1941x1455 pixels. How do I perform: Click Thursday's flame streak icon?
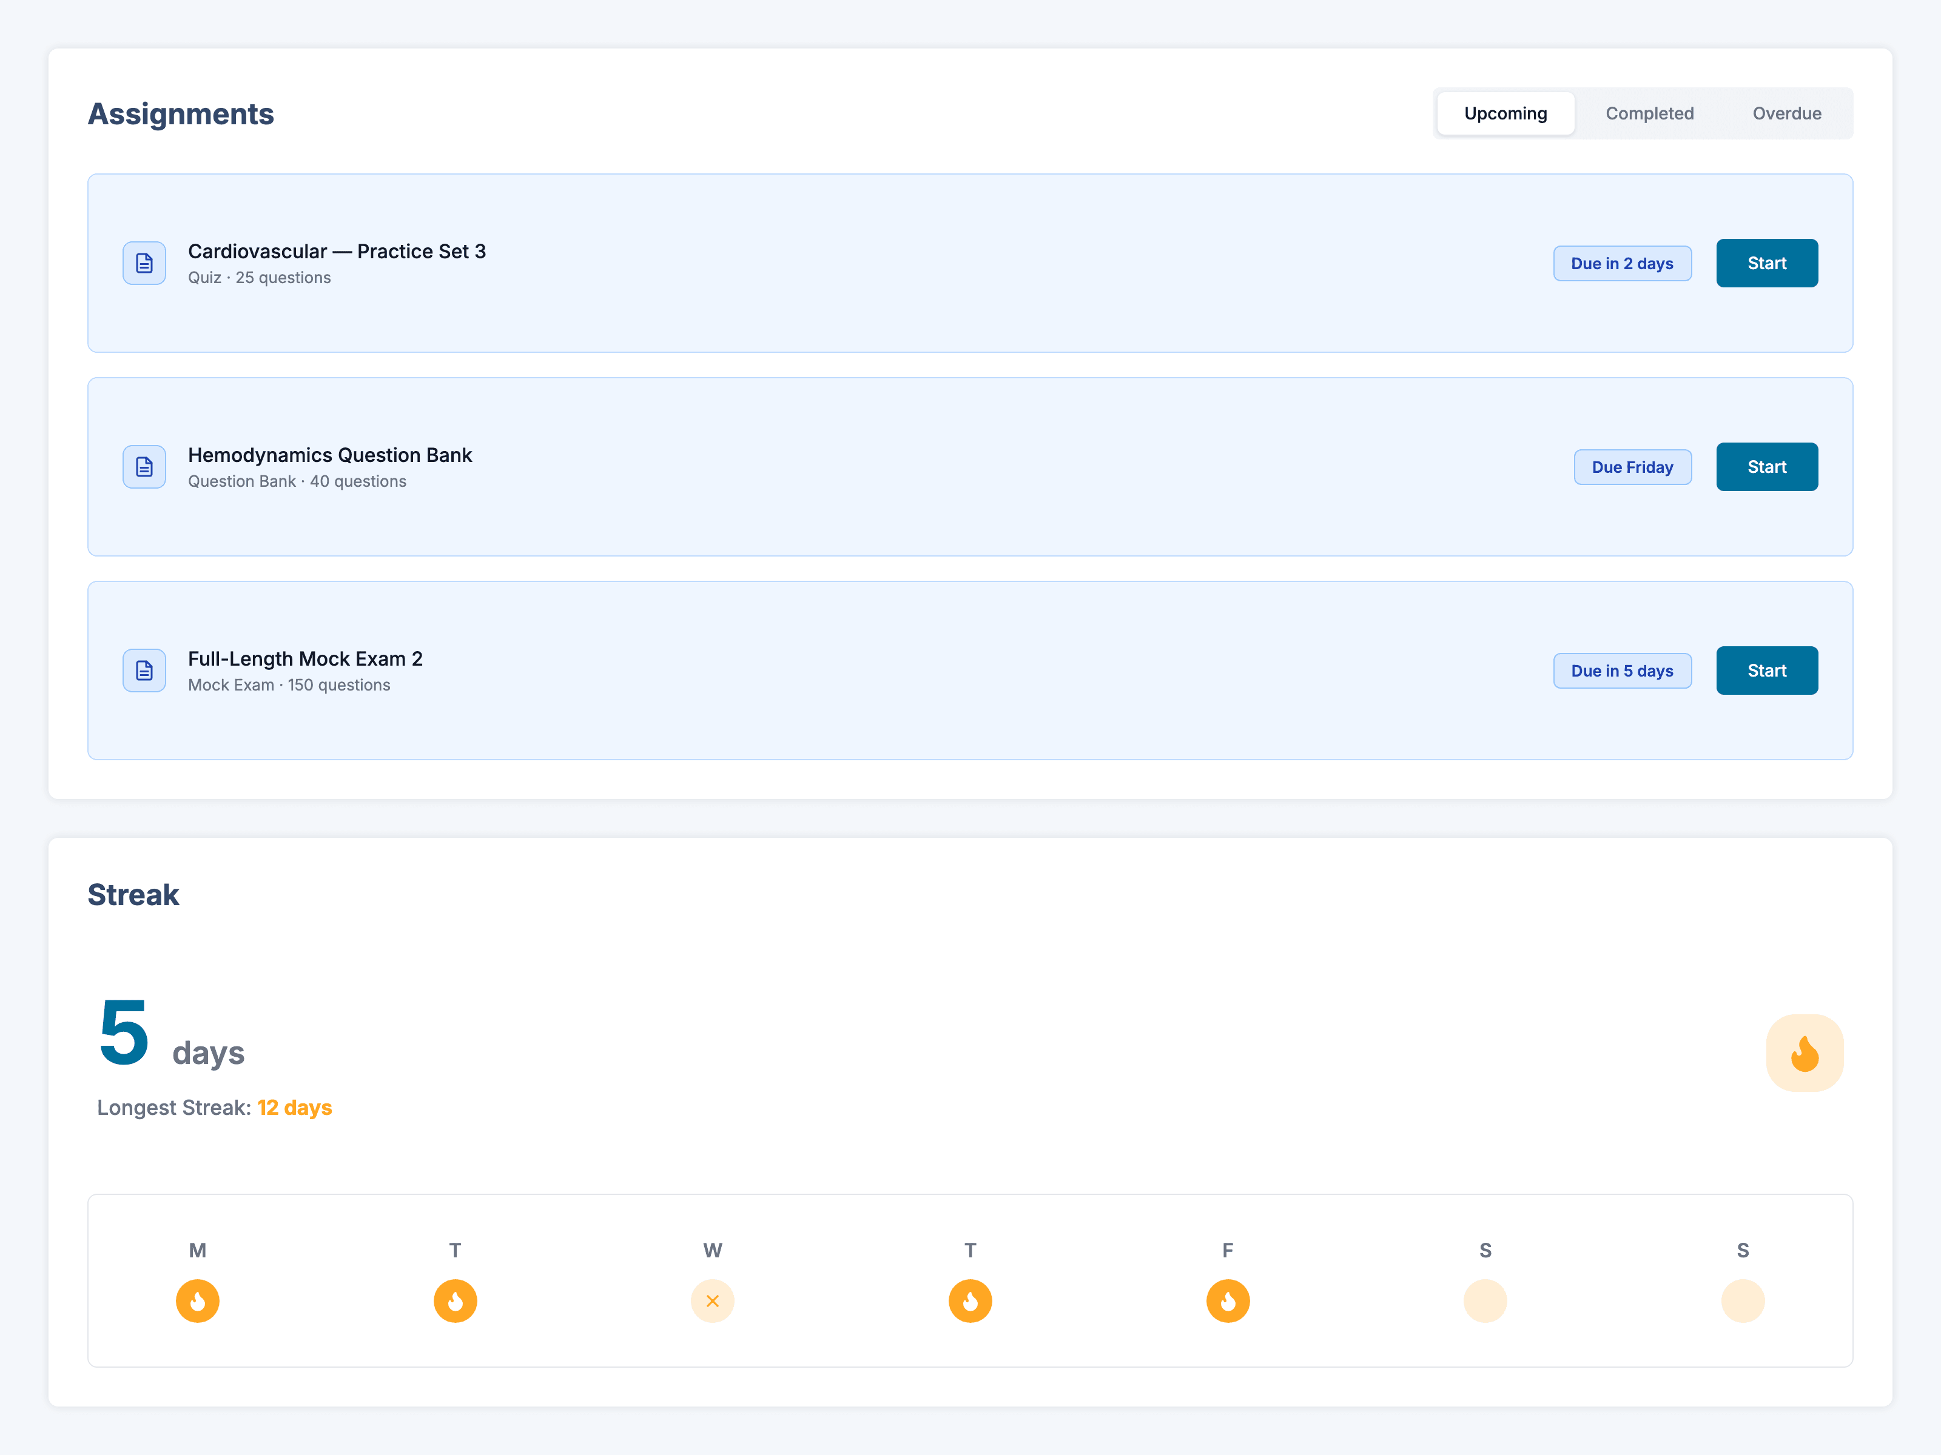[x=970, y=1300]
